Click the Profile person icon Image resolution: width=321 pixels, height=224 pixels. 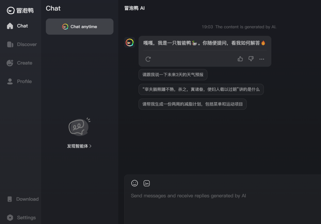10,81
